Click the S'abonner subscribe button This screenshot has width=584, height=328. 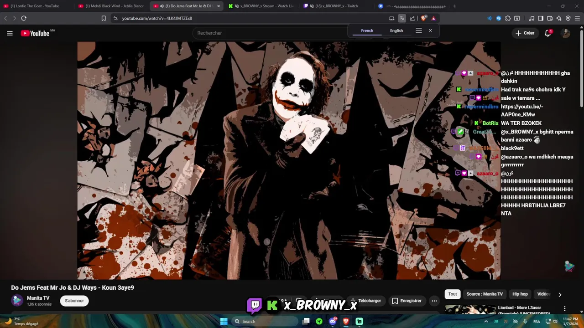pyautogui.click(x=74, y=301)
